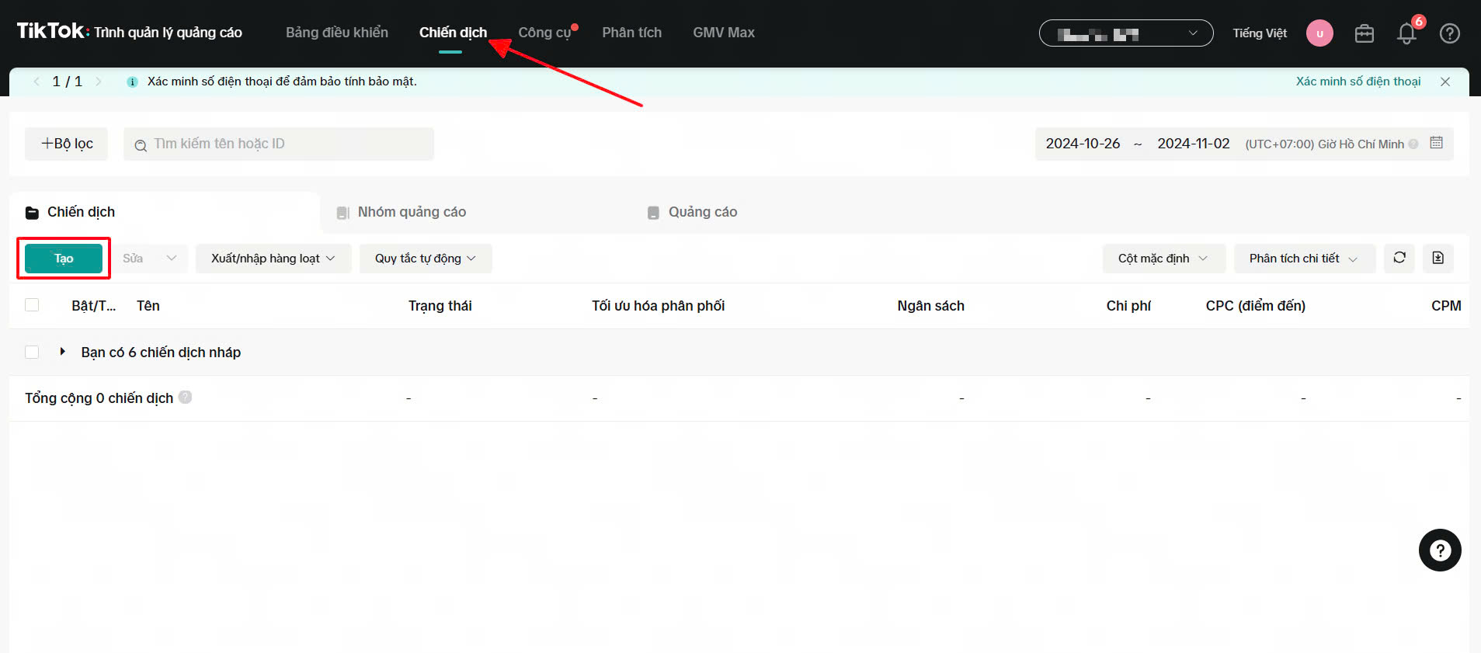1481x653 pixels.
Task: Open Xuất/nhập hàng loạt dropdown
Action: coord(273,259)
